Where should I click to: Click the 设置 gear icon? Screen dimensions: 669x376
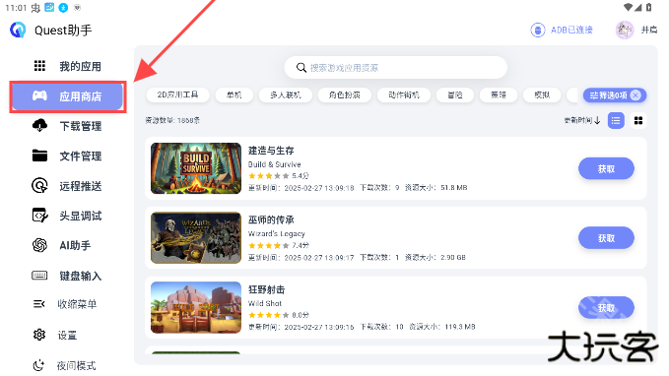coord(39,335)
